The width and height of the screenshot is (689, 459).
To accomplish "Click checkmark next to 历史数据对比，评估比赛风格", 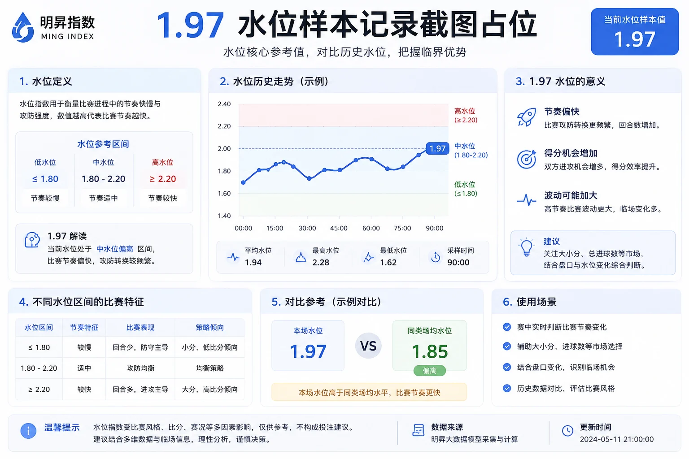I will coord(507,388).
